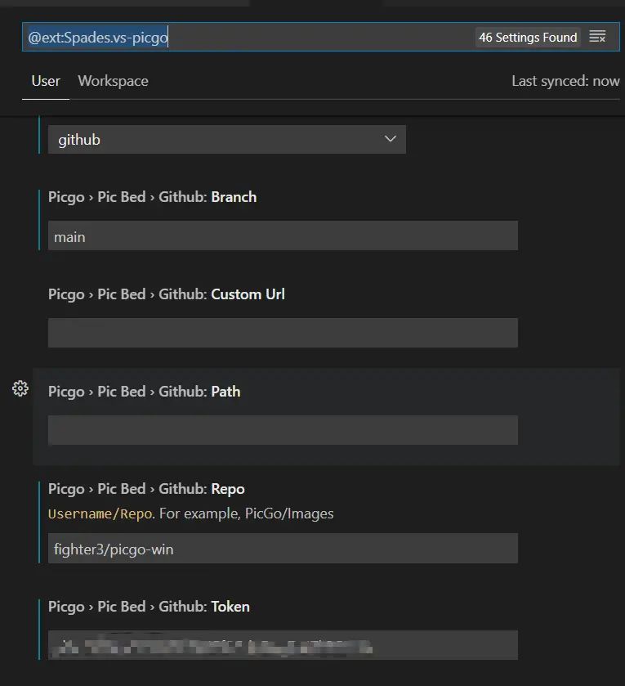Image resolution: width=625 pixels, height=686 pixels.
Task: Click the Github: Repo setting heading
Action: [x=146, y=489]
